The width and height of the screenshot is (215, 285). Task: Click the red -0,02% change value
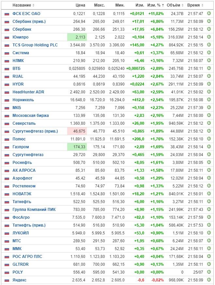point(158,280)
